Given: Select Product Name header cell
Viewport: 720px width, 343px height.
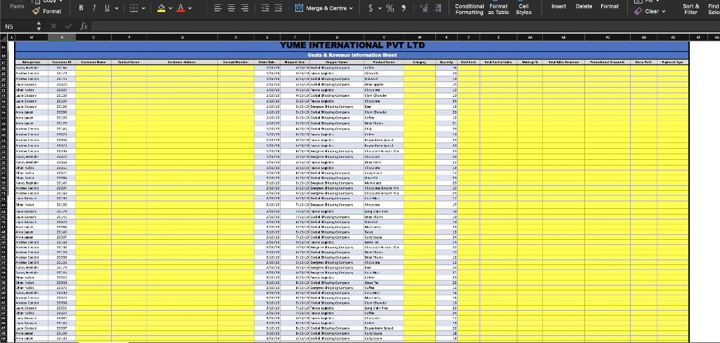Looking at the screenshot, I should point(384,62).
